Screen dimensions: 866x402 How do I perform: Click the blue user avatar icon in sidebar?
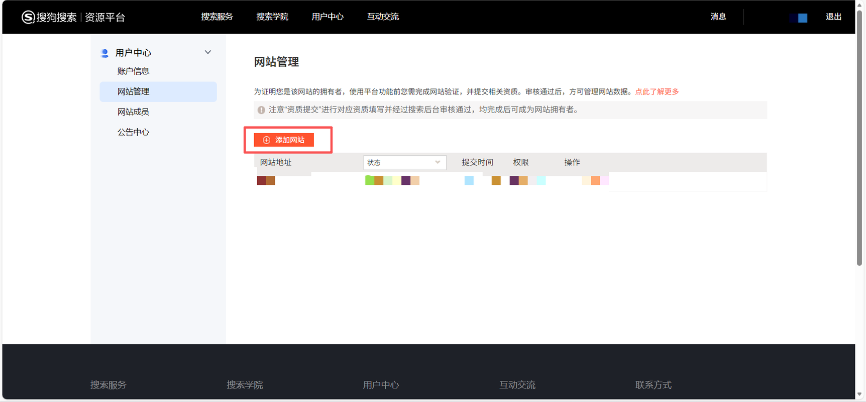tap(105, 53)
